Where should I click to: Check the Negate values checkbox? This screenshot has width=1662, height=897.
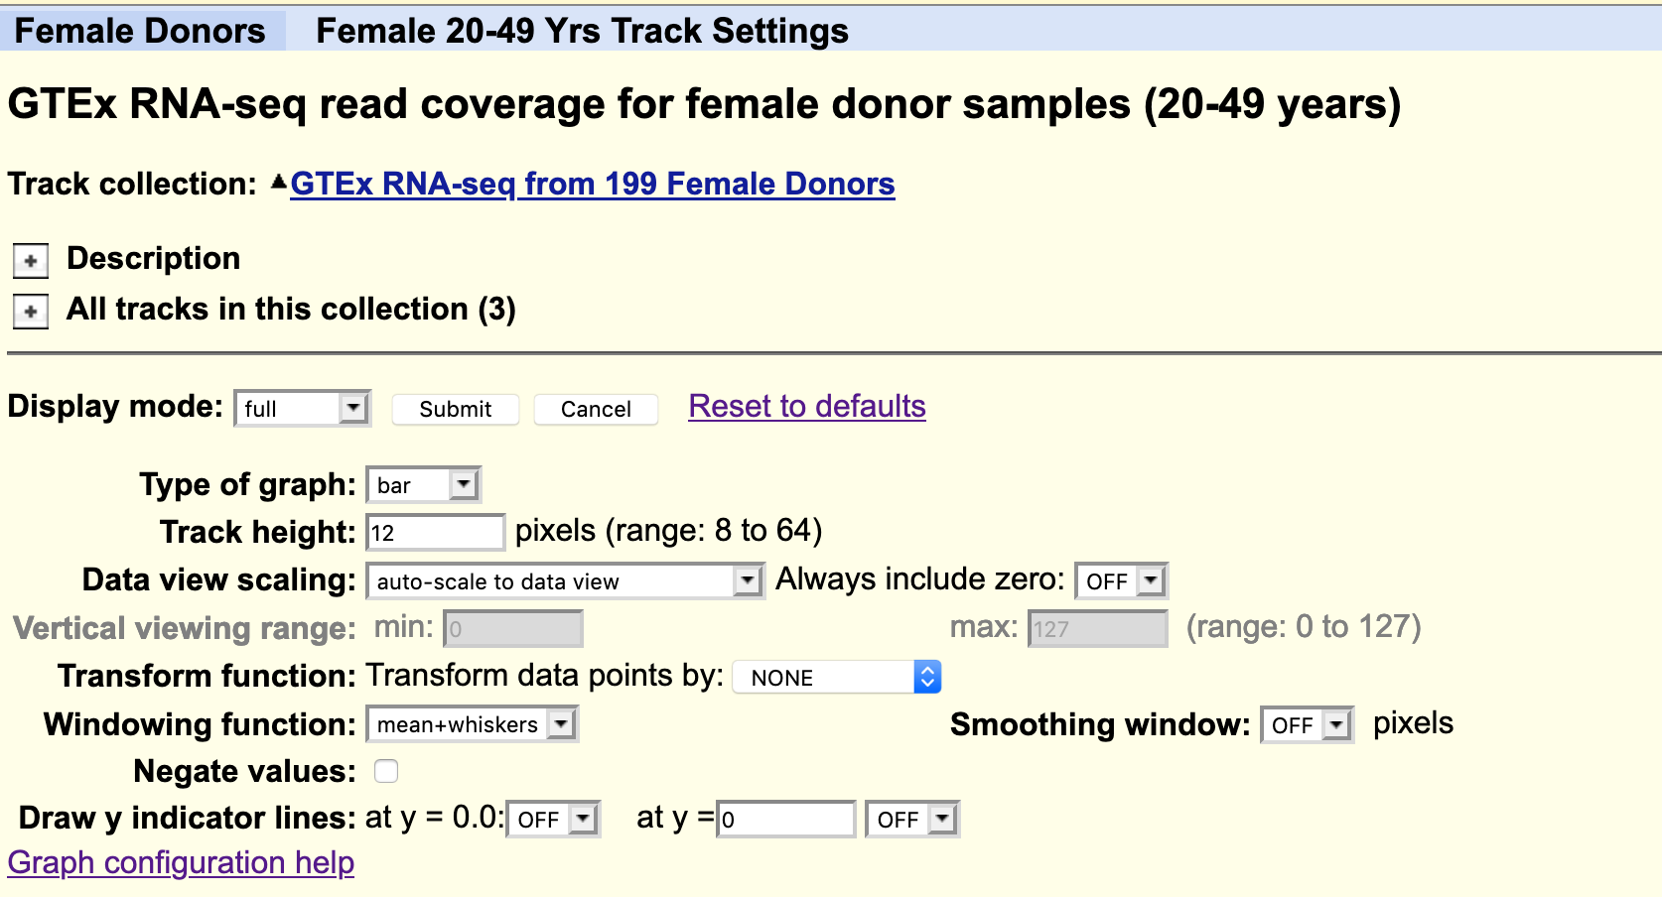click(386, 771)
